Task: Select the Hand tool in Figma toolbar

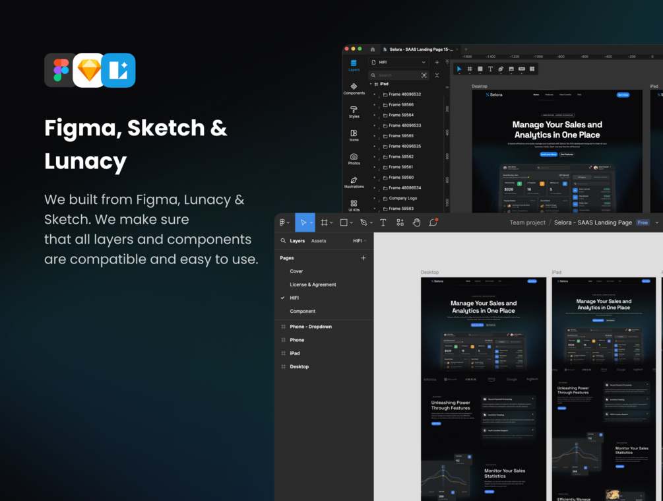Action: pyautogui.click(x=416, y=222)
